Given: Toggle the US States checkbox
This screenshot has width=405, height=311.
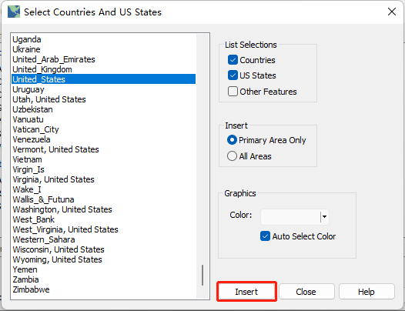Looking at the screenshot, I should [233, 75].
